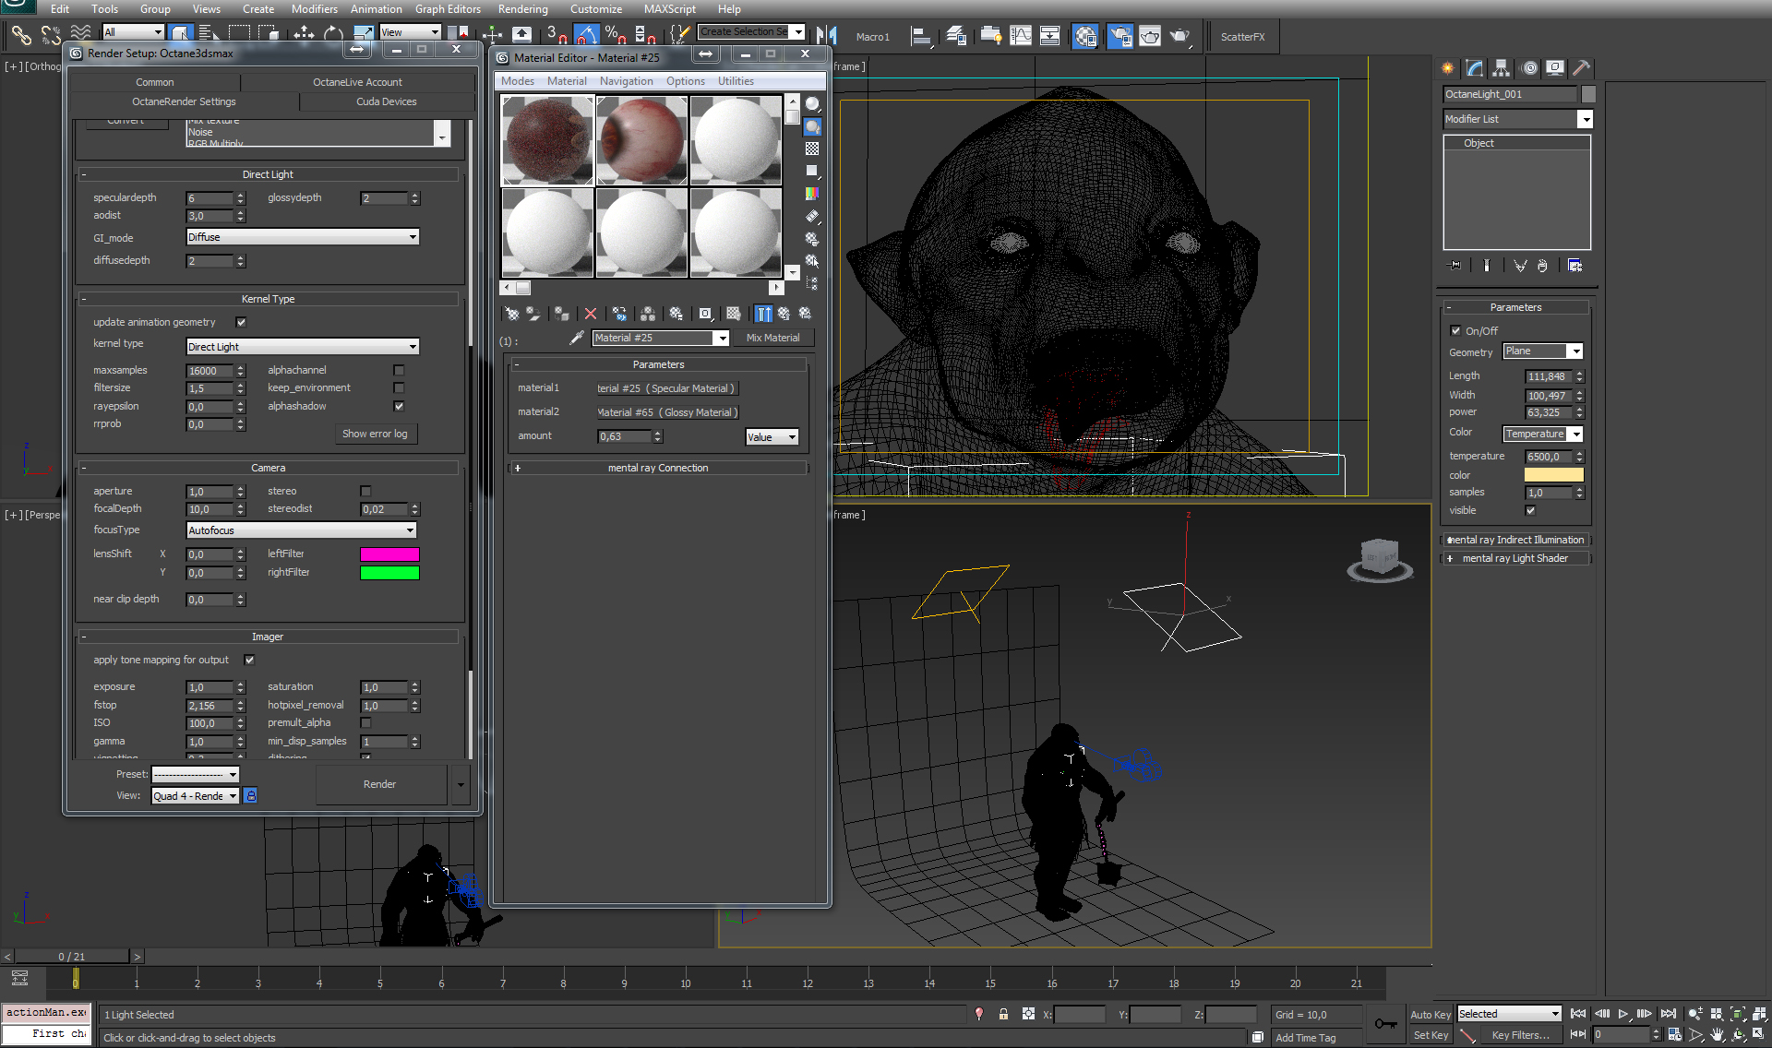The height and width of the screenshot is (1048, 1772).
Task: Open Curve Editor from main toolbar
Action: click(1021, 36)
